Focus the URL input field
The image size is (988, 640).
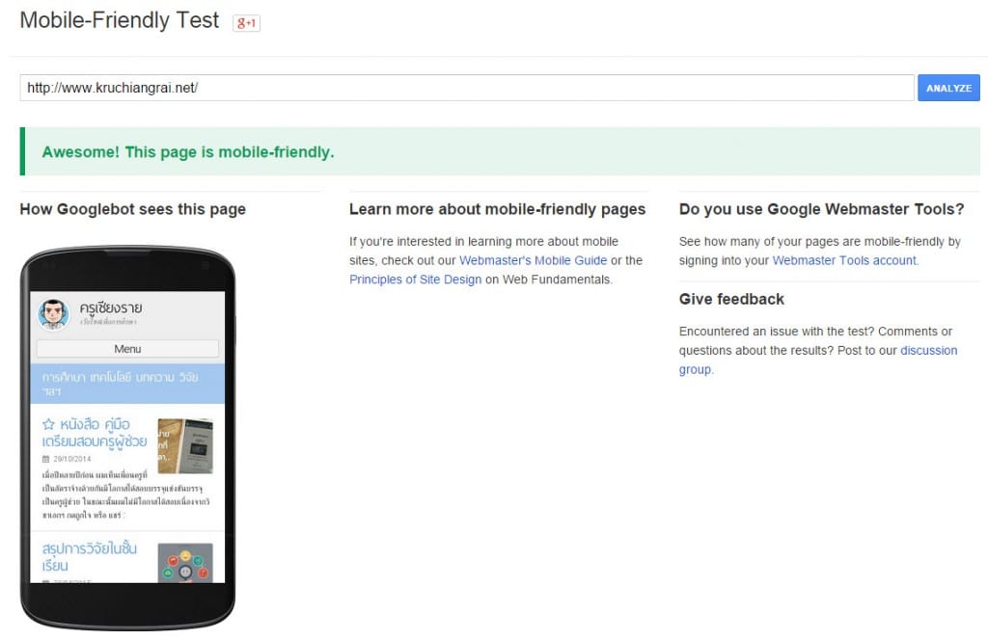click(467, 88)
